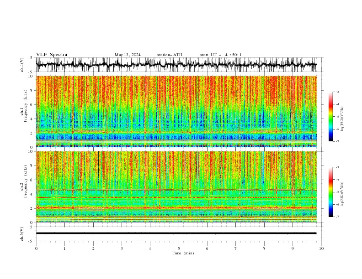Click the ch.2 lower colorbar scale

click(x=330, y=192)
